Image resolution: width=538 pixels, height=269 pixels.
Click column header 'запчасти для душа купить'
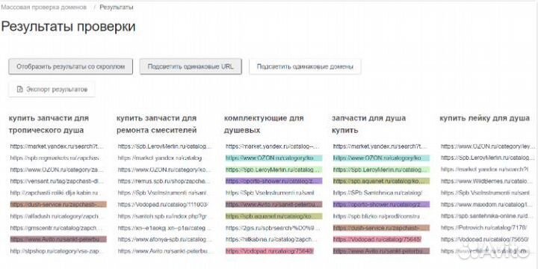click(369, 124)
